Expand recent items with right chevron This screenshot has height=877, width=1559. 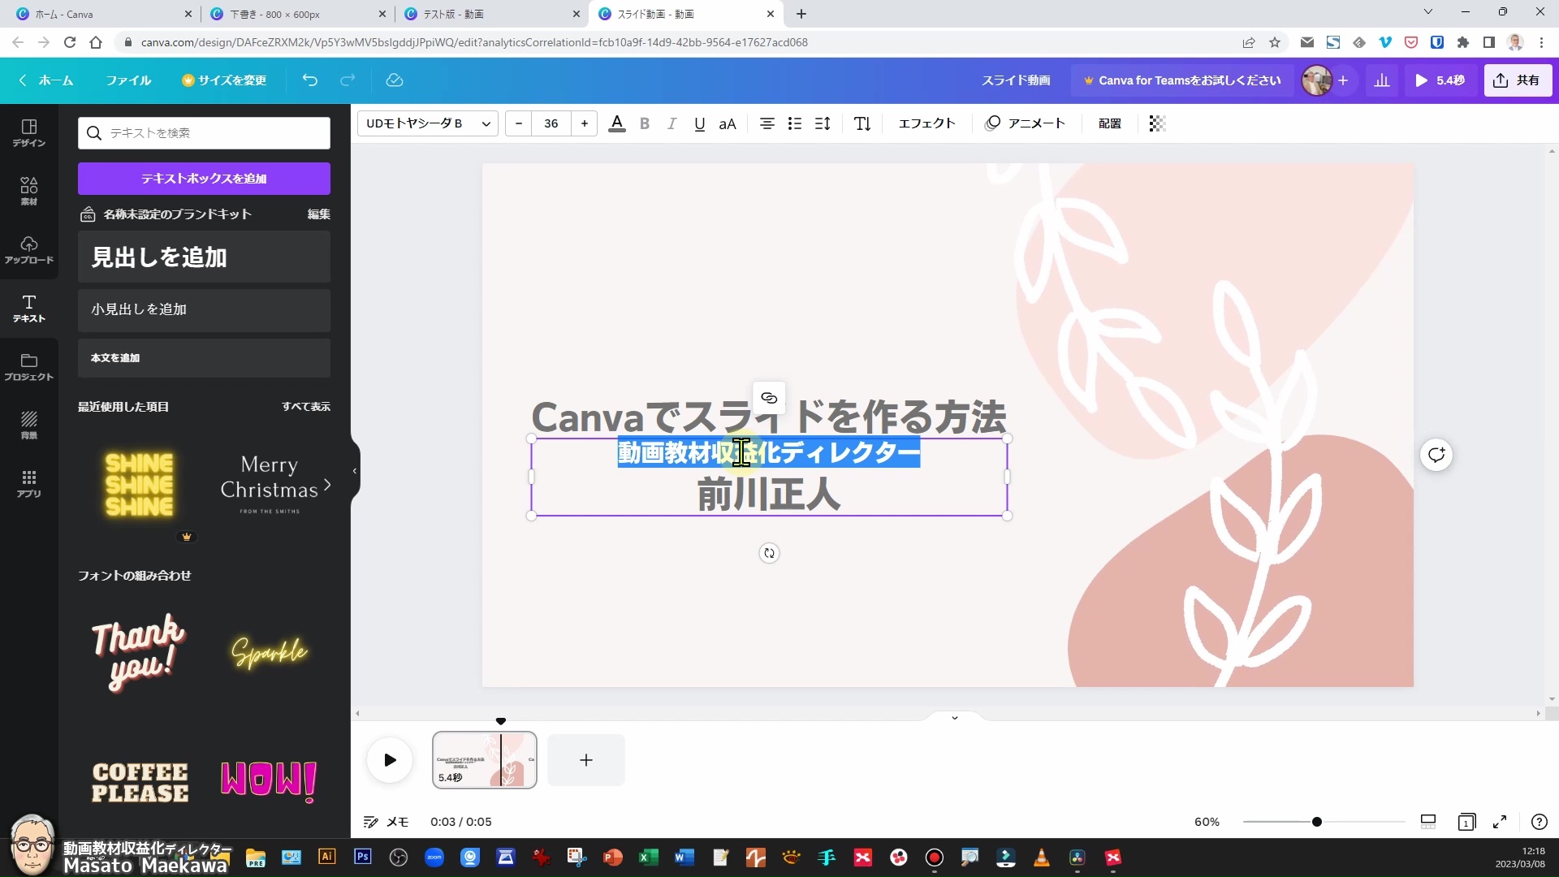pyautogui.click(x=327, y=485)
